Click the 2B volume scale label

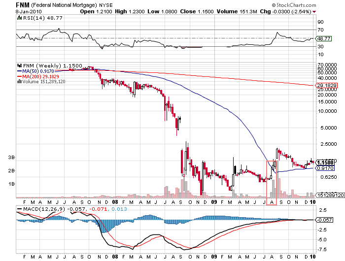point(11,170)
